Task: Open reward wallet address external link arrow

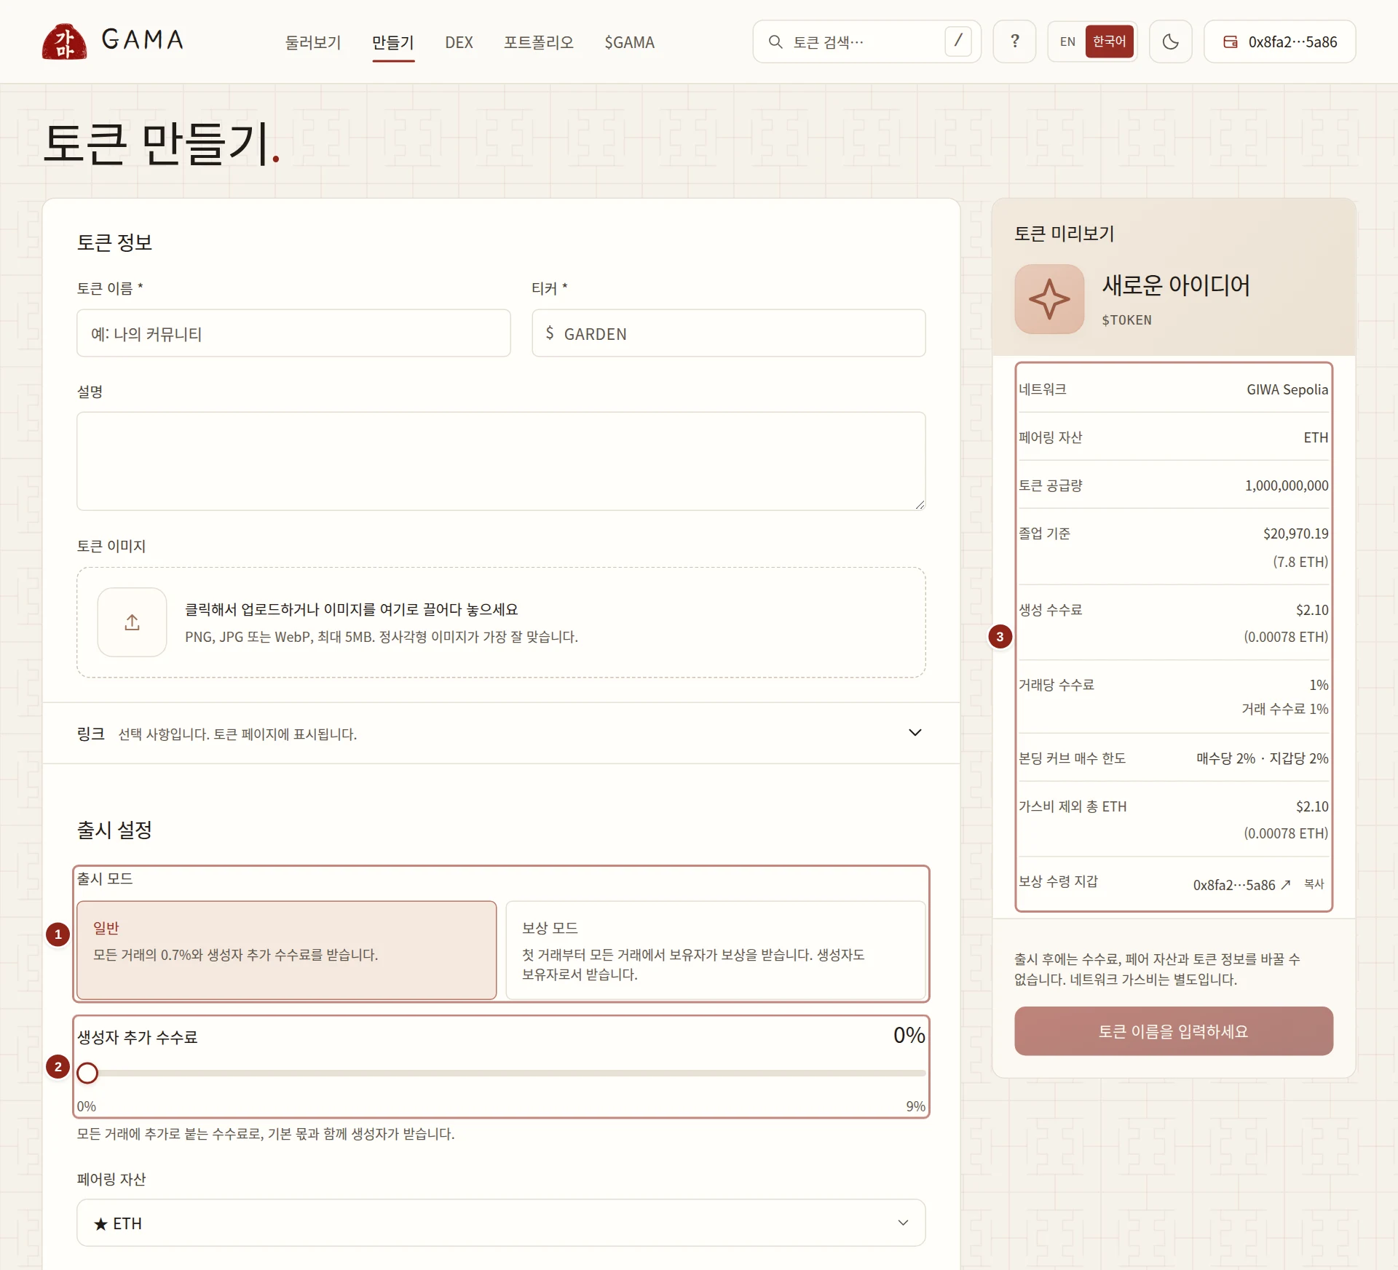Action: tap(1286, 884)
